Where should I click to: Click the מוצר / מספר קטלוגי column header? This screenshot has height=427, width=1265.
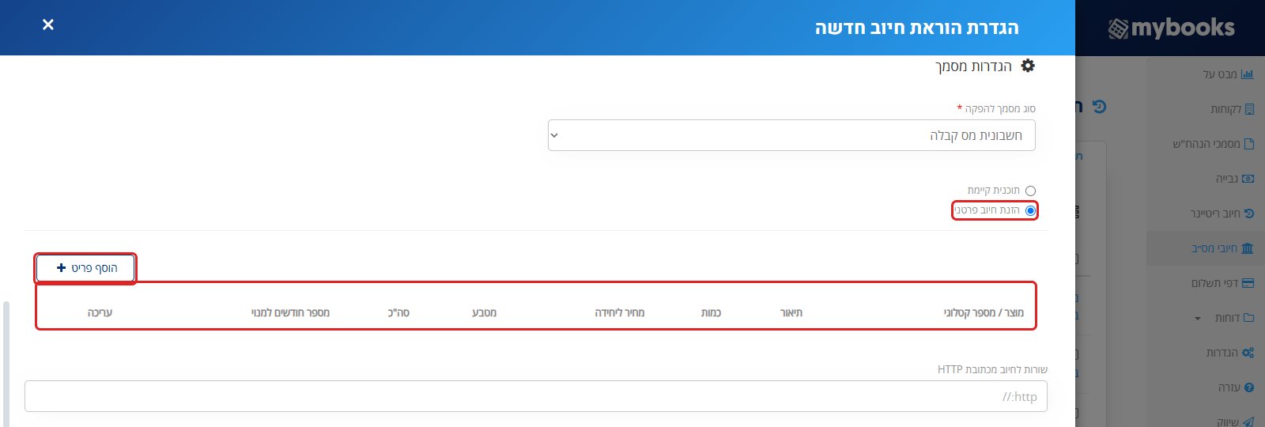click(984, 313)
